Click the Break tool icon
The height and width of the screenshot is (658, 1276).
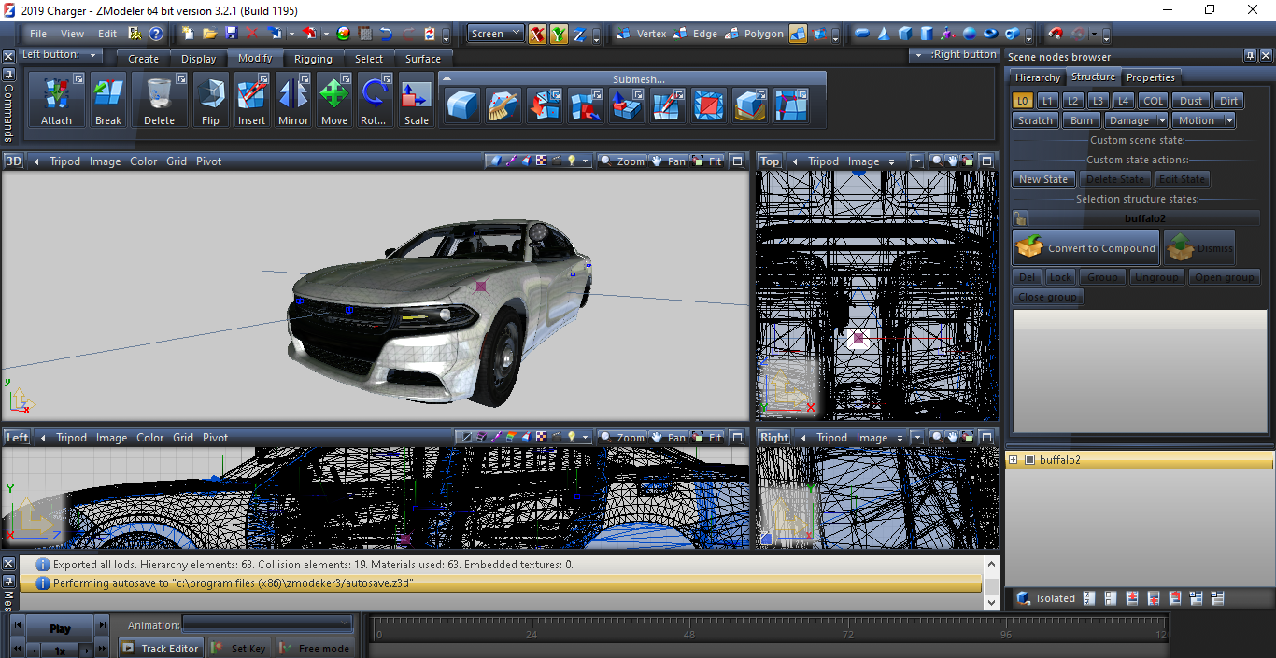coord(108,101)
